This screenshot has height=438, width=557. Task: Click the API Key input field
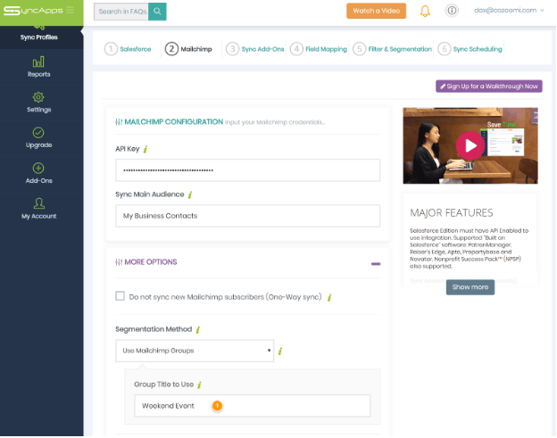(247, 170)
